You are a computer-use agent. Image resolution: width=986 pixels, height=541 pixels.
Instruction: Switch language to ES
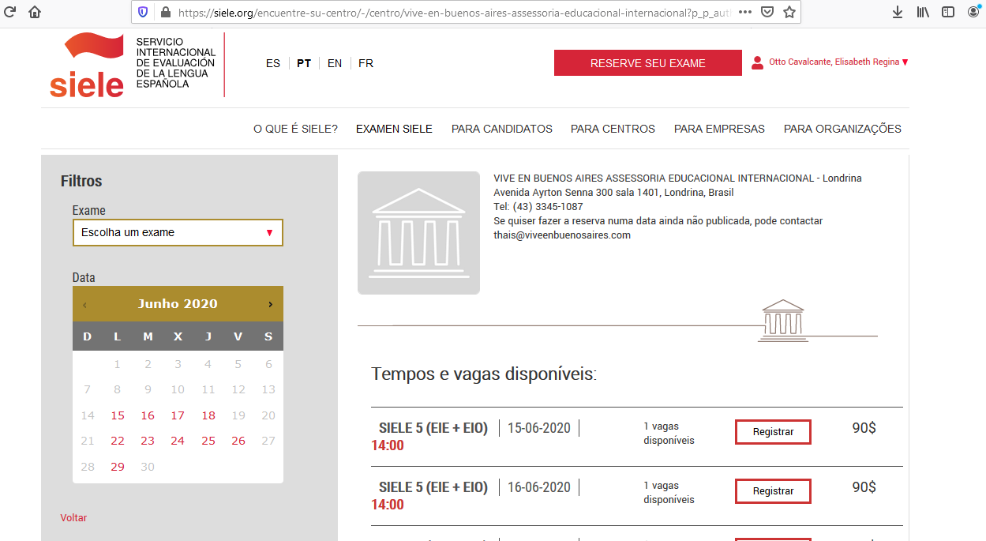tap(273, 63)
